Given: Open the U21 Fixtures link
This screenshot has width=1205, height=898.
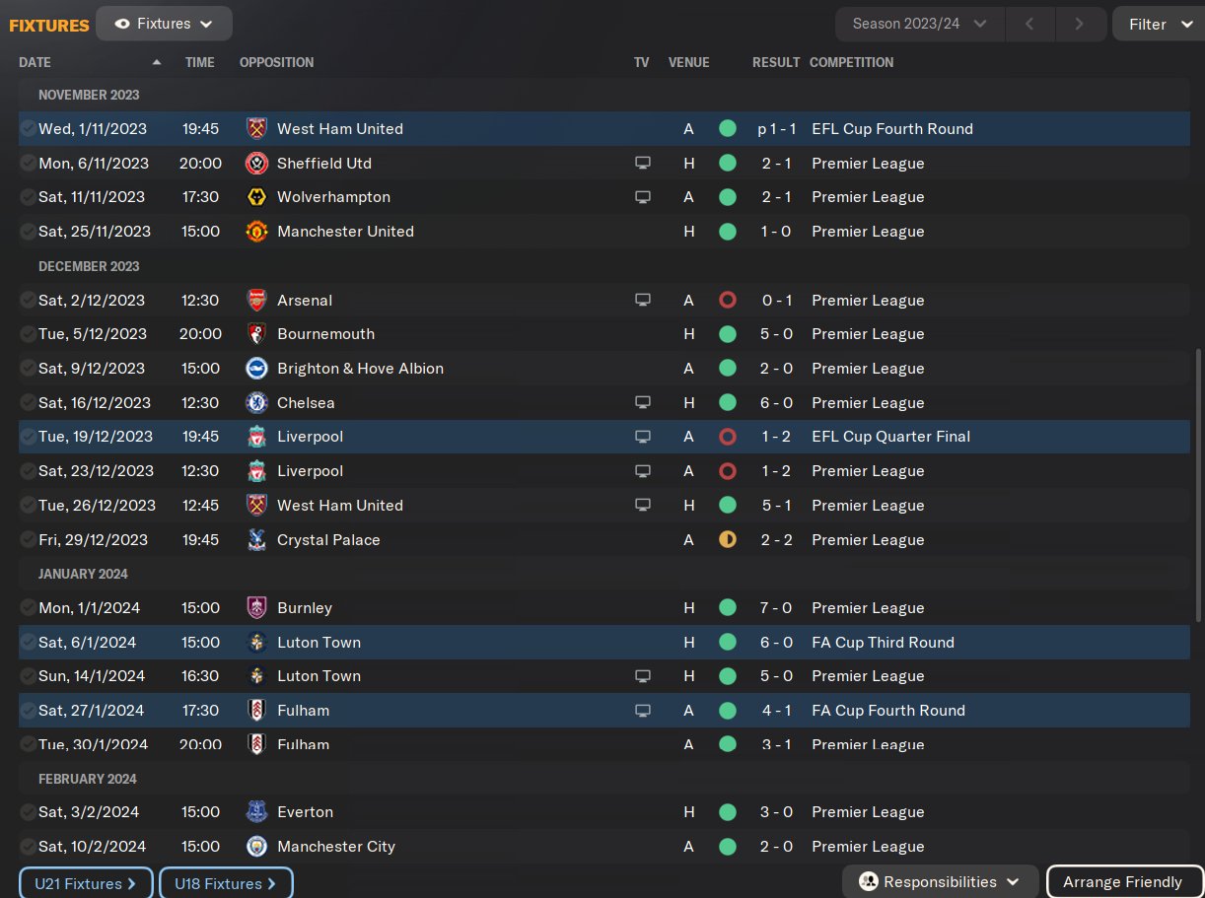Looking at the screenshot, I should (86, 883).
